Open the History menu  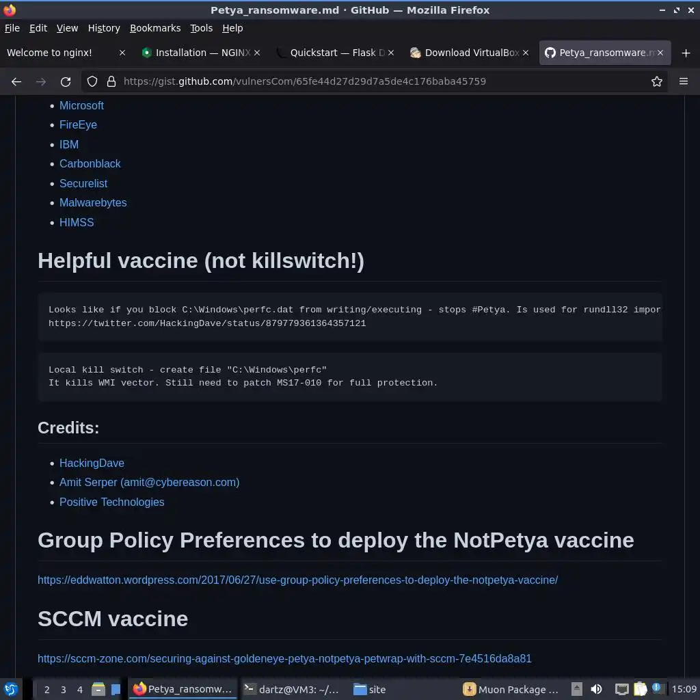[104, 28]
